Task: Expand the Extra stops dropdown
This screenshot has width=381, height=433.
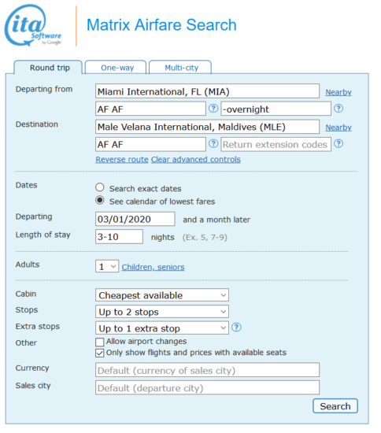Action: tap(162, 328)
